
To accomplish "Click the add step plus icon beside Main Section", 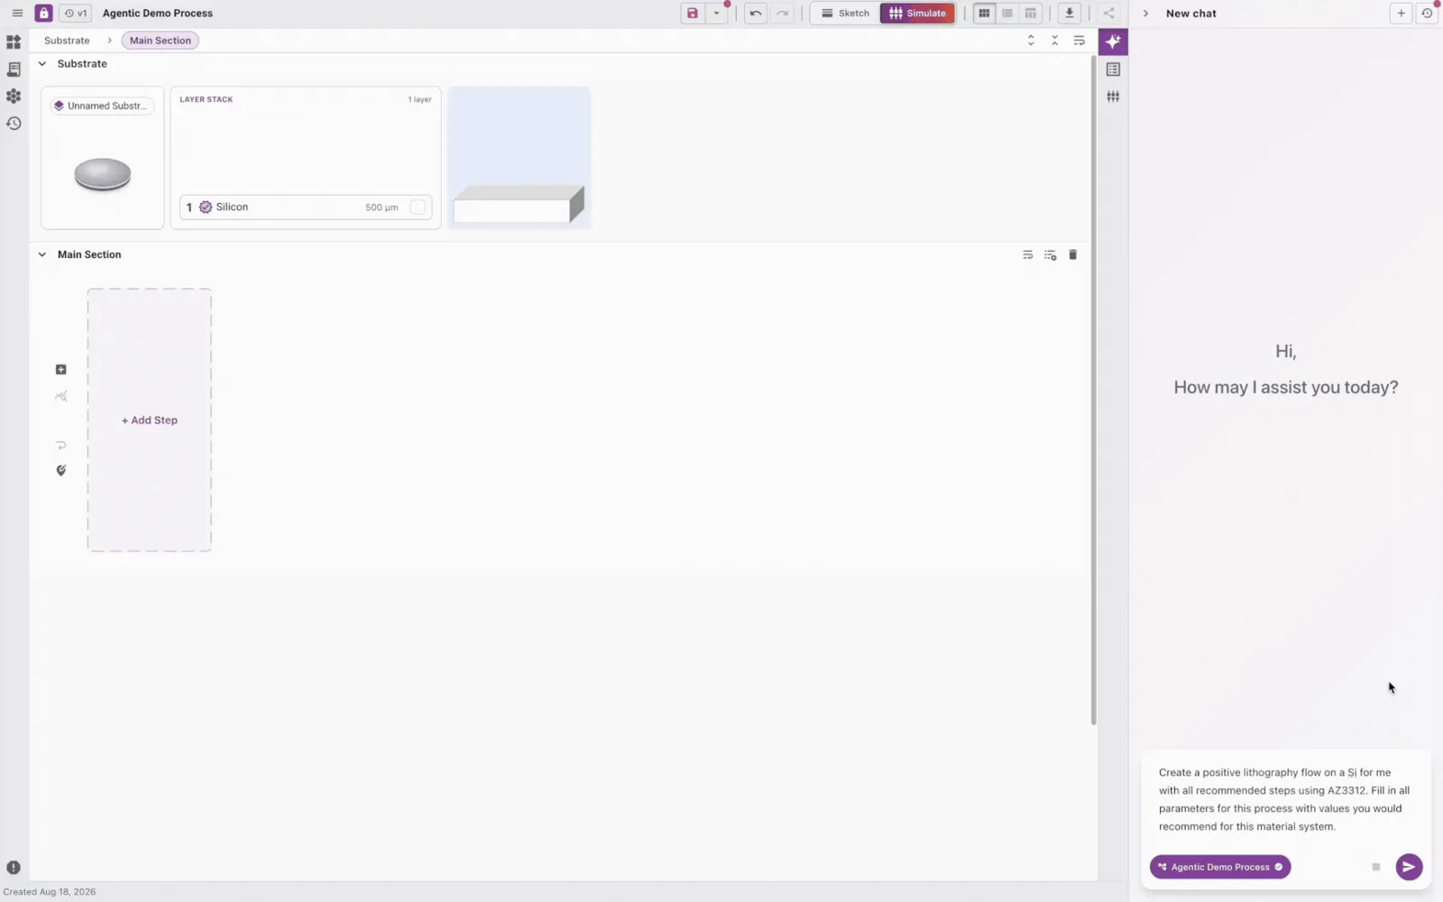I will click(61, 370).
